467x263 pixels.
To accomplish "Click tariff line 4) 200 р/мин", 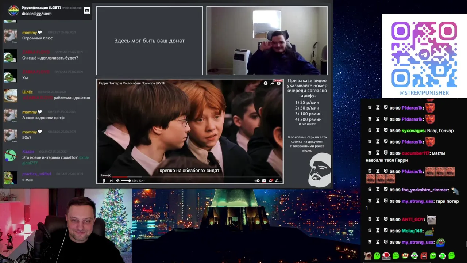I will click(x=308, y=119).
